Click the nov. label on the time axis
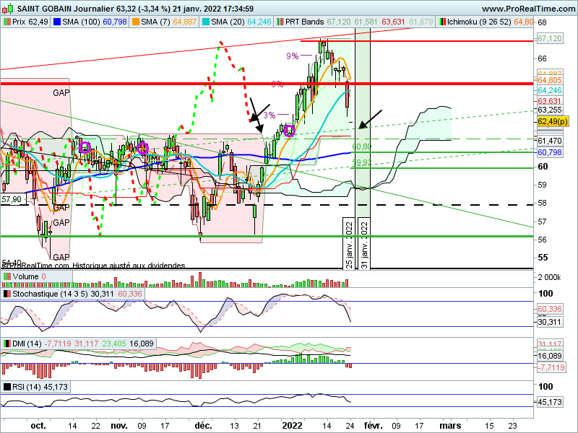578x433 pixels. [119, 426]
